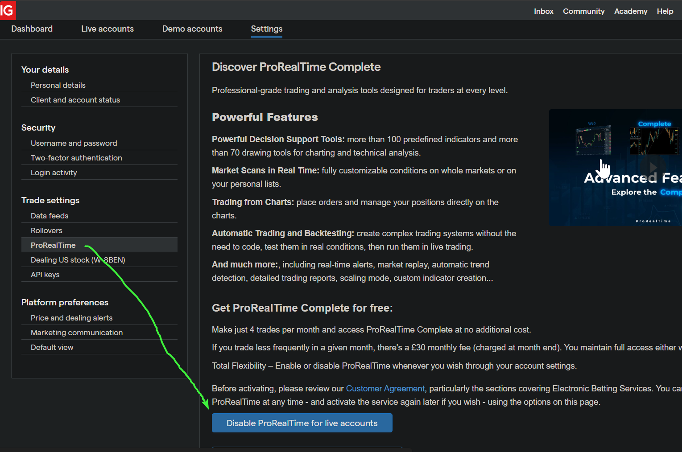Click the 'Platform preferences' section heading
Screen dimensions: 682x452
click(65, 302)
